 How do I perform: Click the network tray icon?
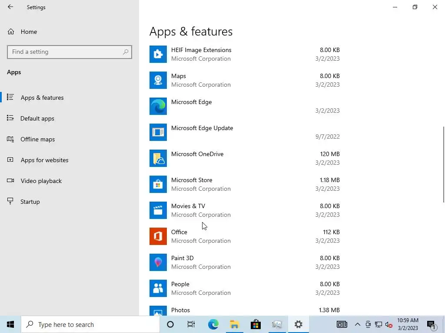(x=379, y=324)
